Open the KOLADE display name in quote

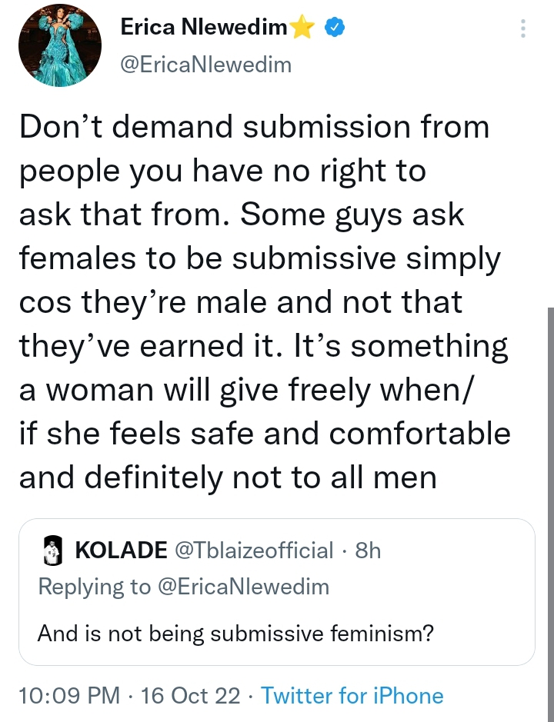pos(122,551)
